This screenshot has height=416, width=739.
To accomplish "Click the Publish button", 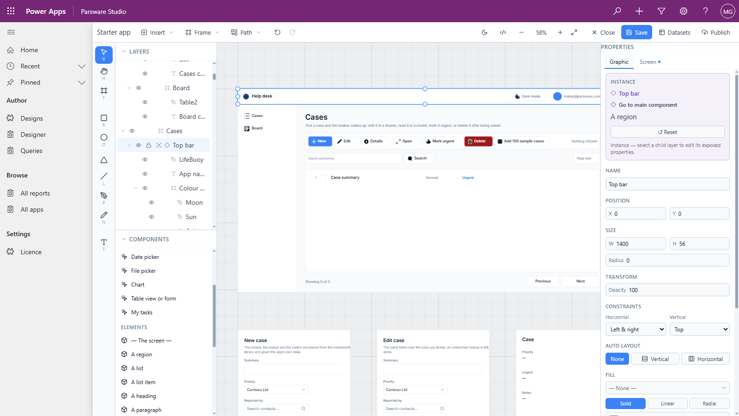I will click(x=715, y=32).
